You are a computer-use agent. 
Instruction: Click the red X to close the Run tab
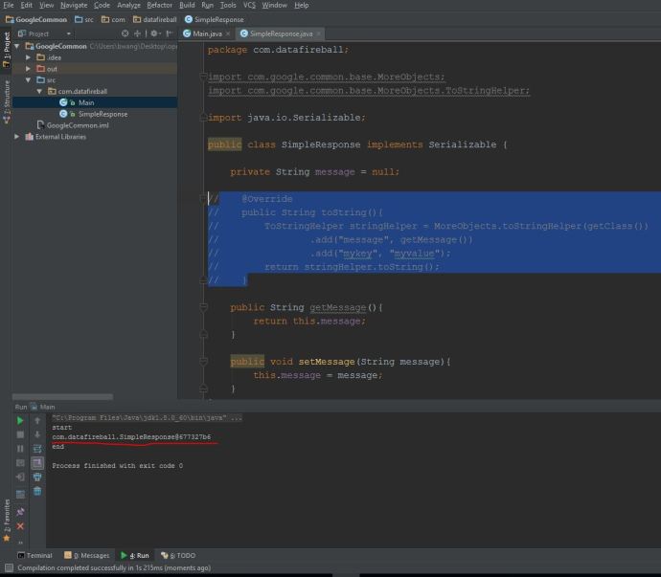point(20,526)
